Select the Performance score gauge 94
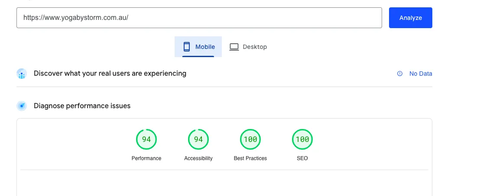Viewport: 480px width, 196px height. (x=146, y=139)
